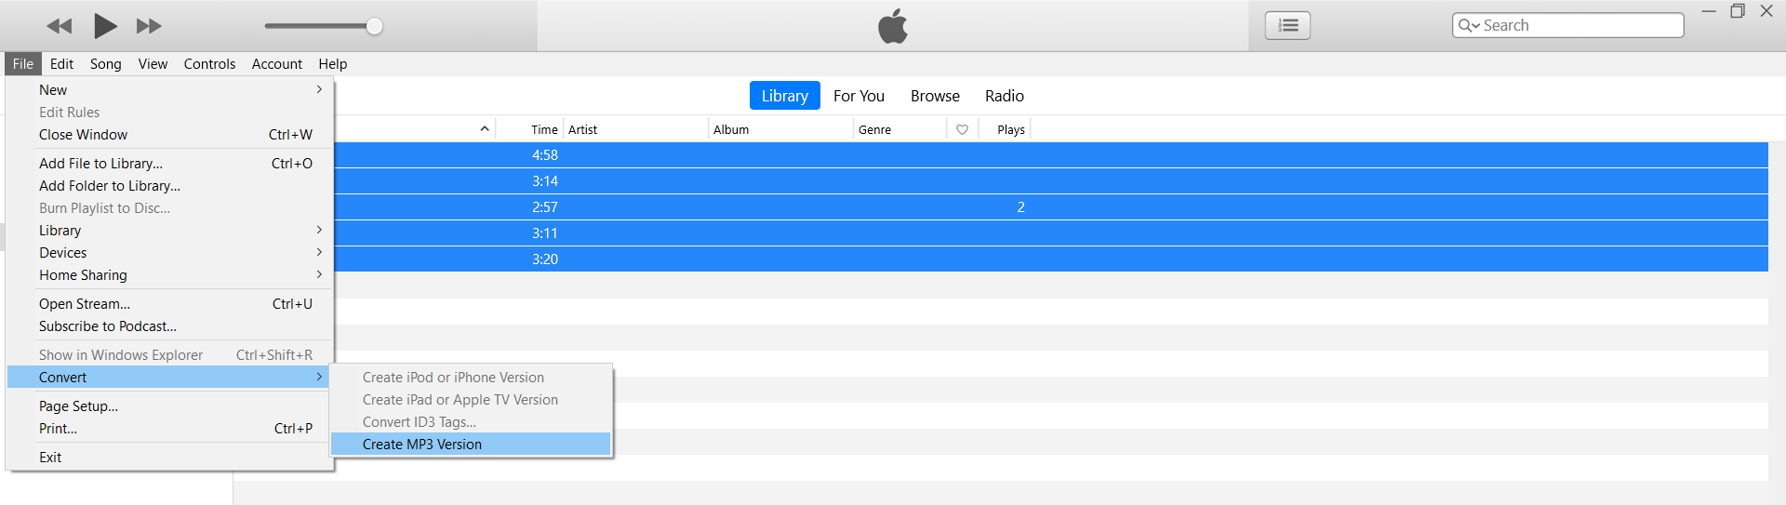Click the Play button
This screenshot has width=1786, height=505.
[x=105, y=26]
